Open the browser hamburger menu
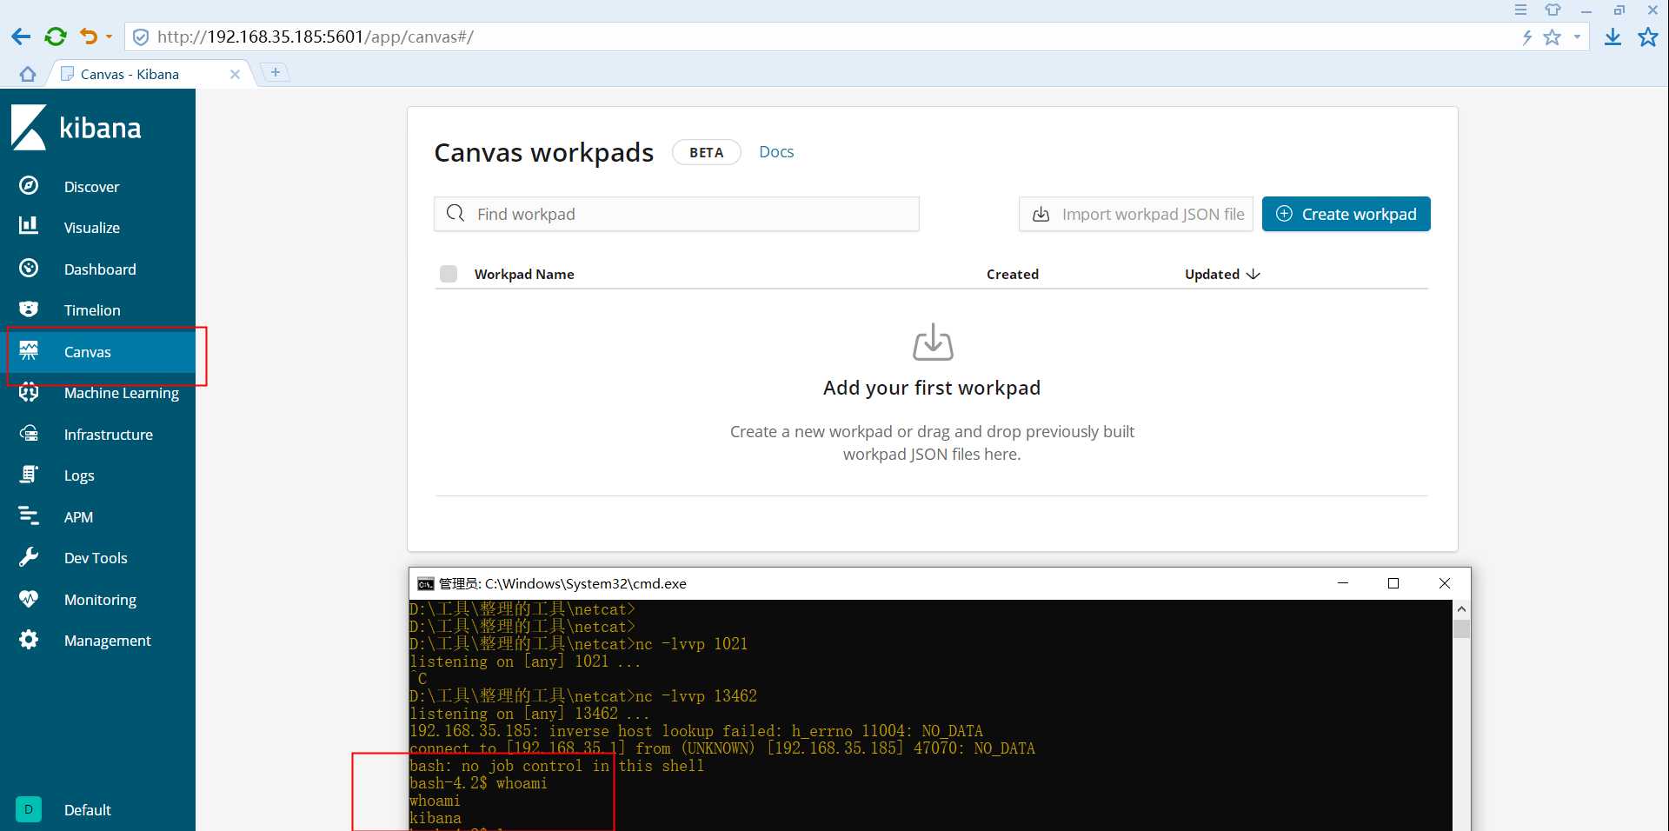The width and height of the screenshot is (1669, 831). point(1520,10)
